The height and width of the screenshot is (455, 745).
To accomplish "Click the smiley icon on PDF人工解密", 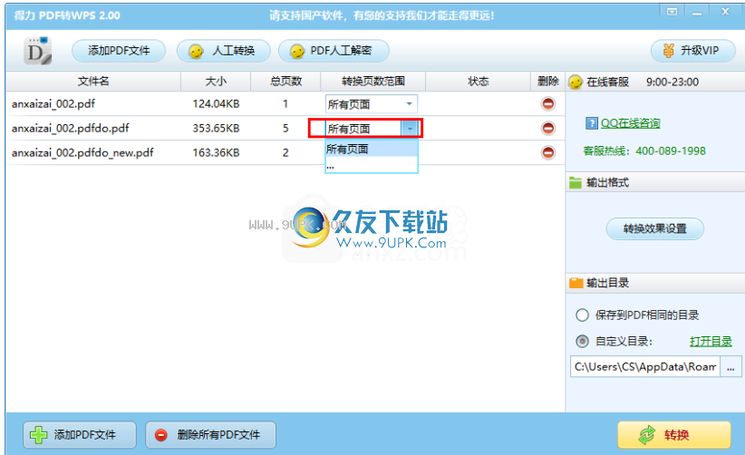I will coord(297,52).
